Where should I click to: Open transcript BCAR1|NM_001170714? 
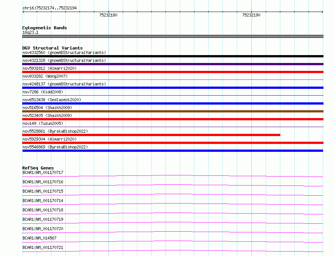[43, 201]
